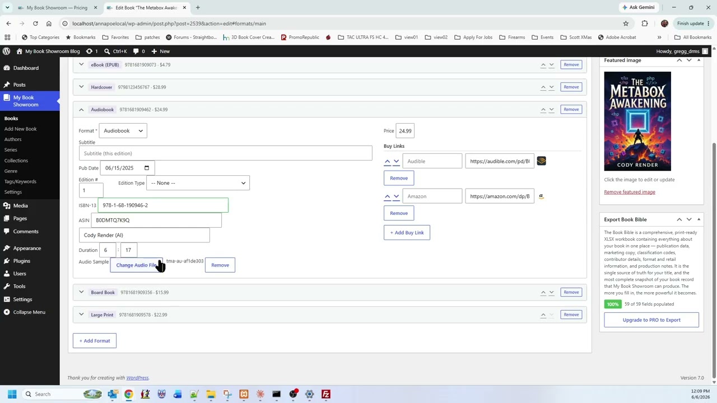
Task: Open Appearance in the admin sidebar
Action: point(27,248)
